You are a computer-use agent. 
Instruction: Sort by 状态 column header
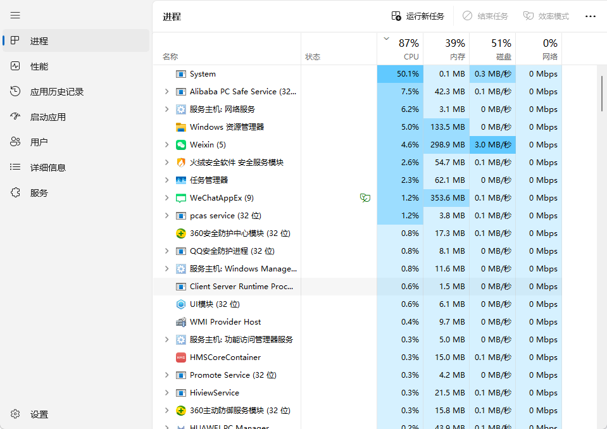click(x=339, y=49)
